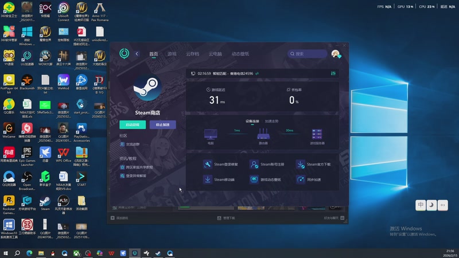Go back using the header back arrow

tap(137, 54)
